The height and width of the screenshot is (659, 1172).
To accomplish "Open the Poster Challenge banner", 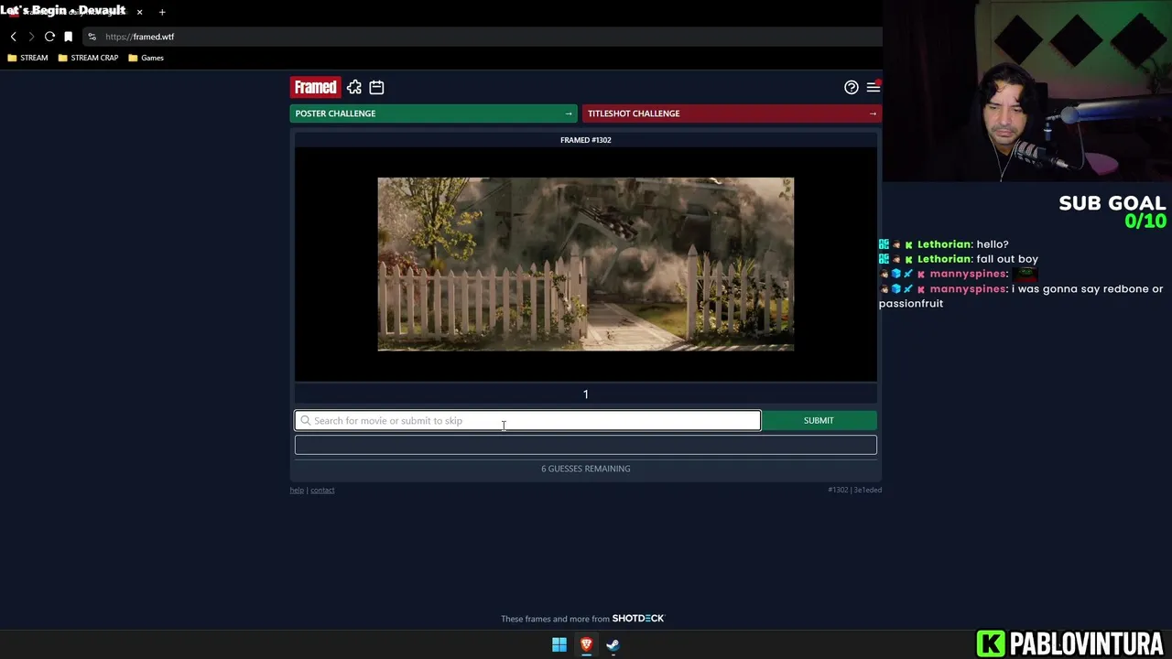I will (433, 113).
